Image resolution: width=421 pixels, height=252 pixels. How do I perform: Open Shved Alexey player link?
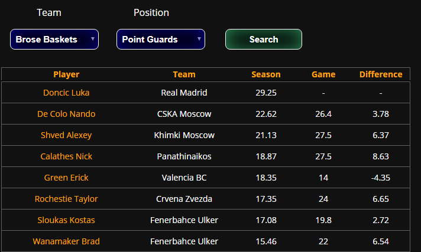click(66, 135)
